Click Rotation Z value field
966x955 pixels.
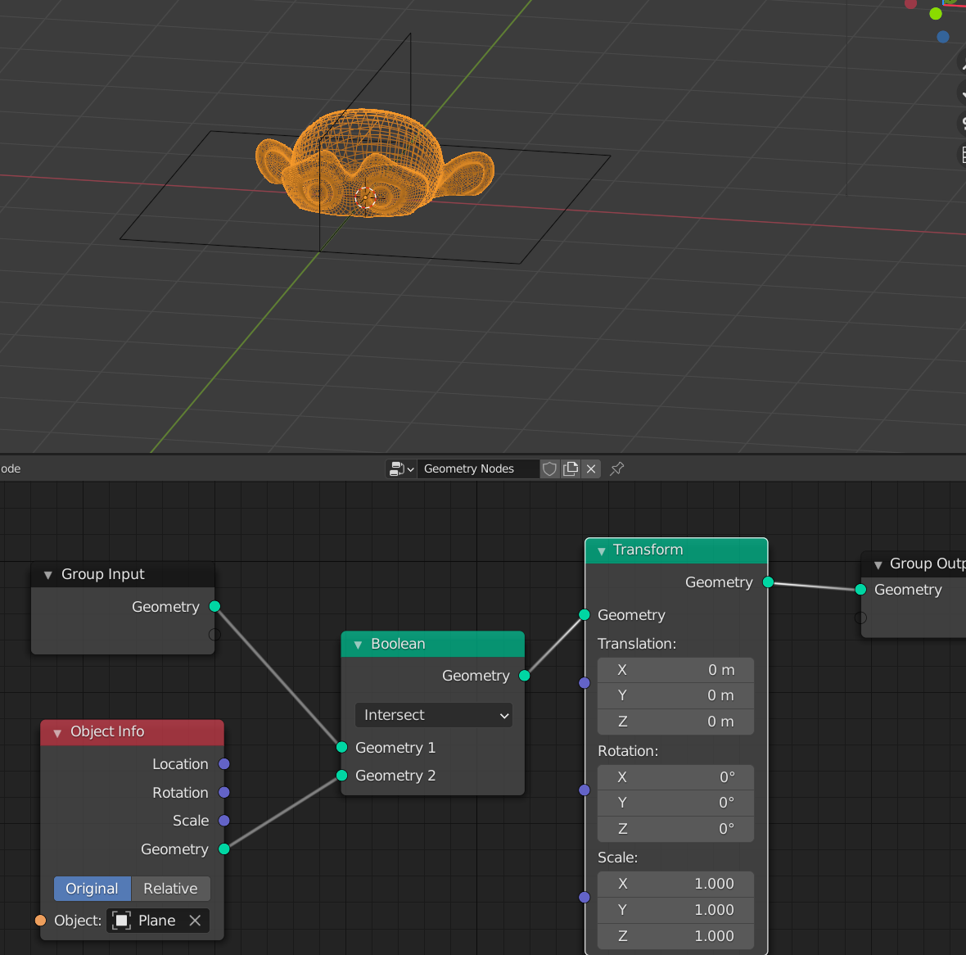click(x=676, y=829)
